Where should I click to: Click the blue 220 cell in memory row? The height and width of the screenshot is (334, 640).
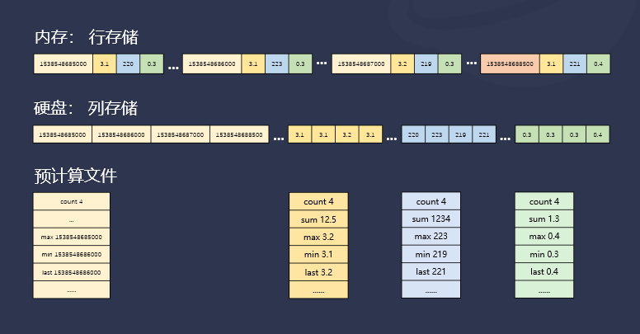128,64
